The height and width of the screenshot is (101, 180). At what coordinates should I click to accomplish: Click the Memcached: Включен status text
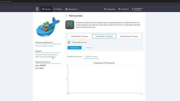pos(79,42)
